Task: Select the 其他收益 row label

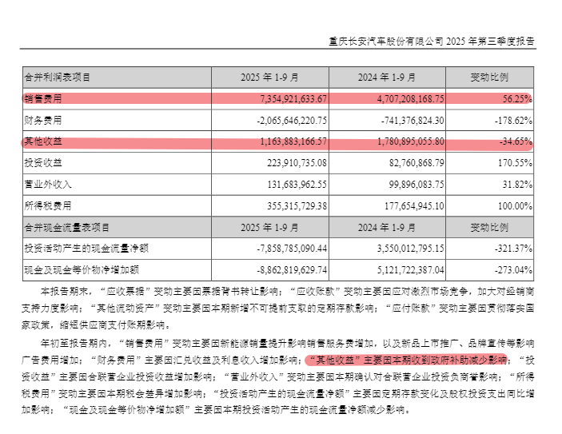Action: (x=43, y=141)
